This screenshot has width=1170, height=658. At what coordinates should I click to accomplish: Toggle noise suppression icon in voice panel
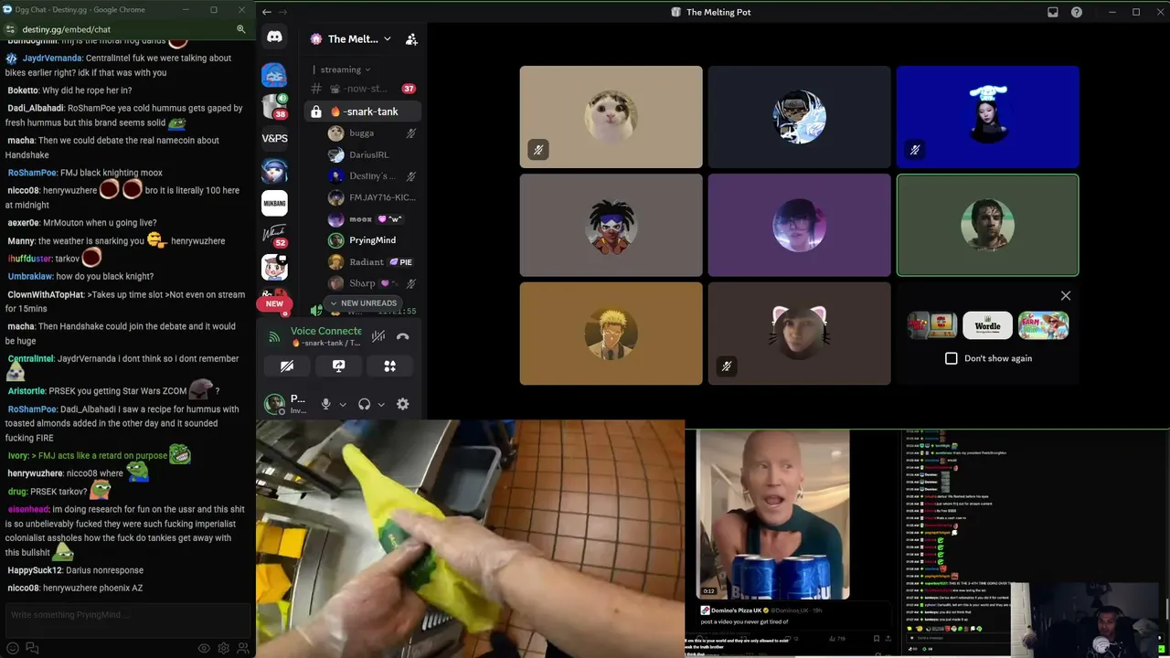[x=378, y=336]
